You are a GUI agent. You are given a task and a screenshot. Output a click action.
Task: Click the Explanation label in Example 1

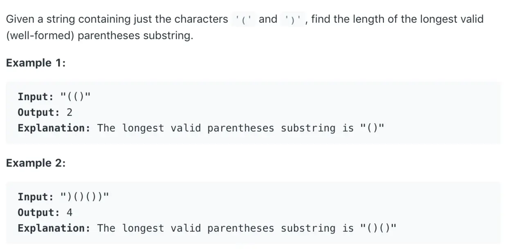tap(54, 128)
